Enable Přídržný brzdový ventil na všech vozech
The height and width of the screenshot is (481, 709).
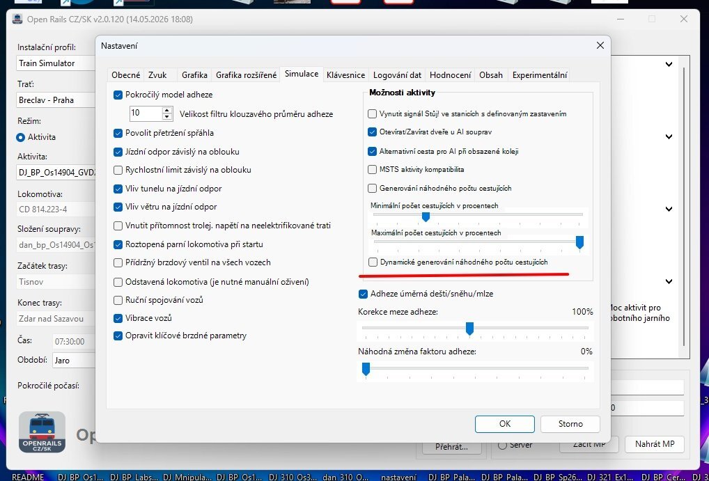[x=118, y=262]
